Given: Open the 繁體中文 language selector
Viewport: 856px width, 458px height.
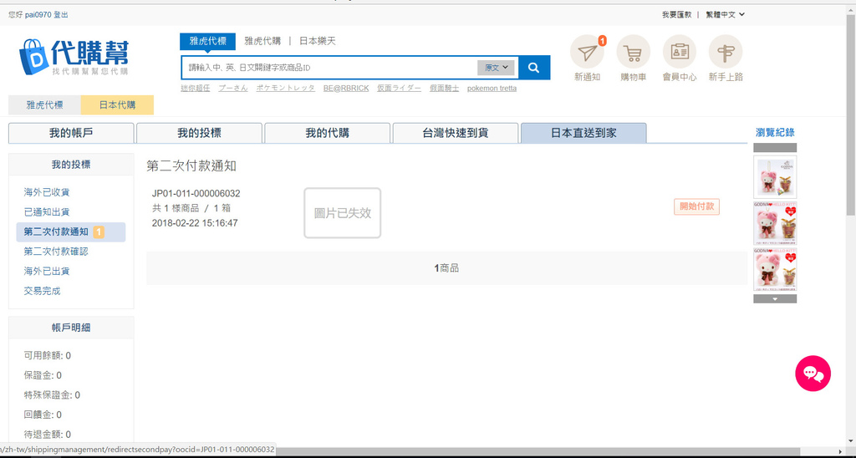Looking at the screenshot, I should (x=725, y=15).
